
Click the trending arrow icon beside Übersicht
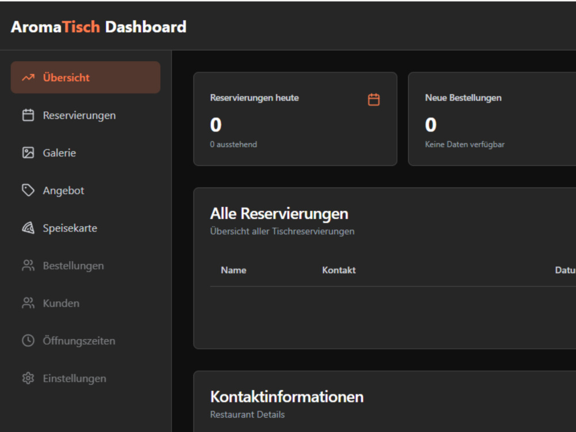[28, 78]
